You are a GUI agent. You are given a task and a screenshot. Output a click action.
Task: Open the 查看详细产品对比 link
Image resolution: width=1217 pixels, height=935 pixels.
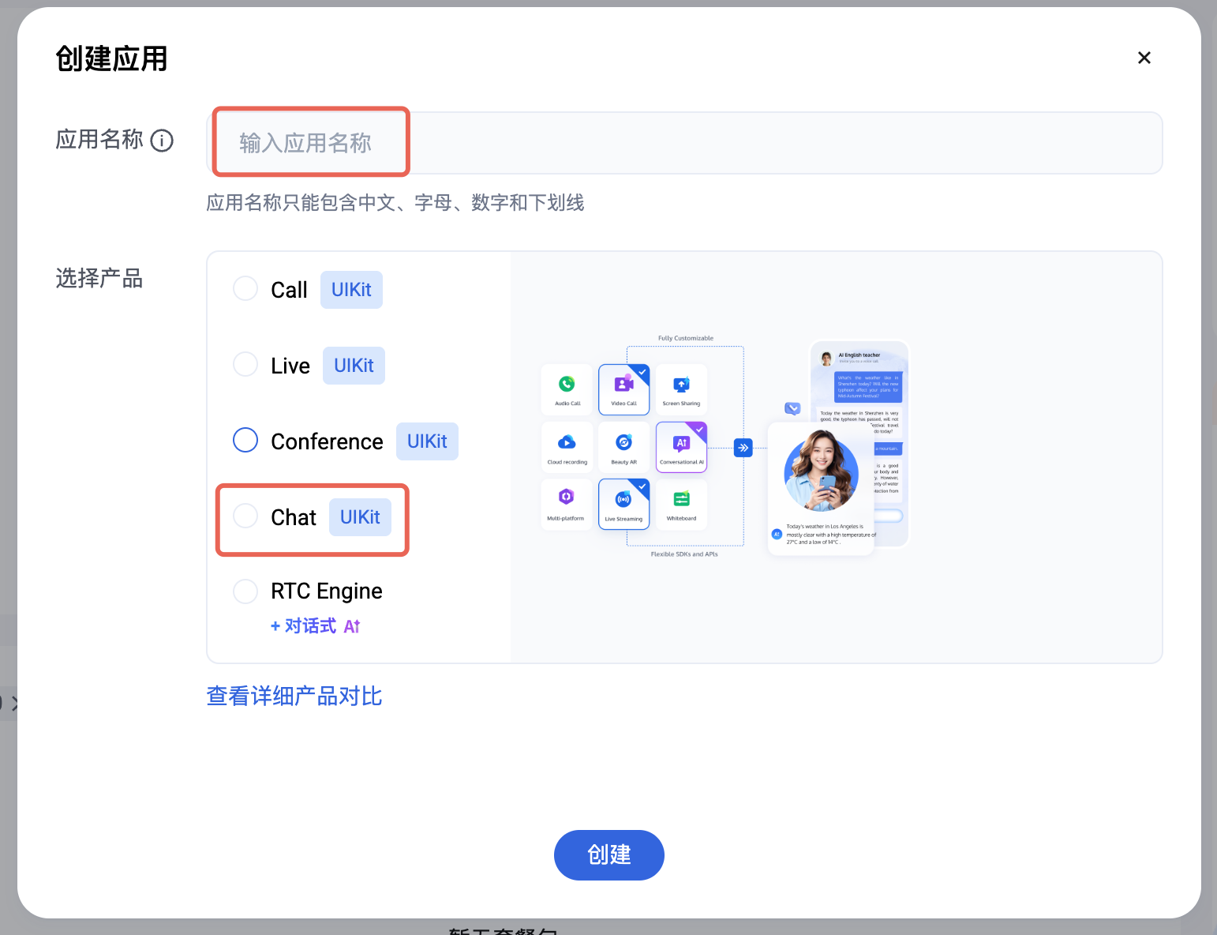click(x=294, y=696)
